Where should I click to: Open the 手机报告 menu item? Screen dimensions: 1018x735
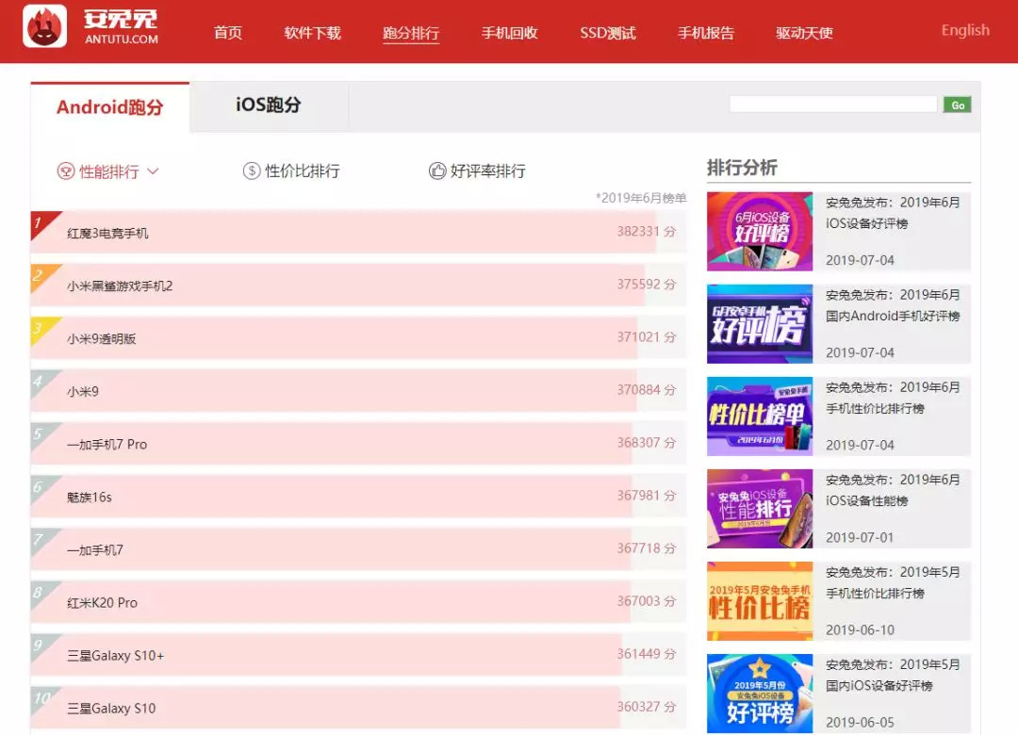[x=706, y=32]
